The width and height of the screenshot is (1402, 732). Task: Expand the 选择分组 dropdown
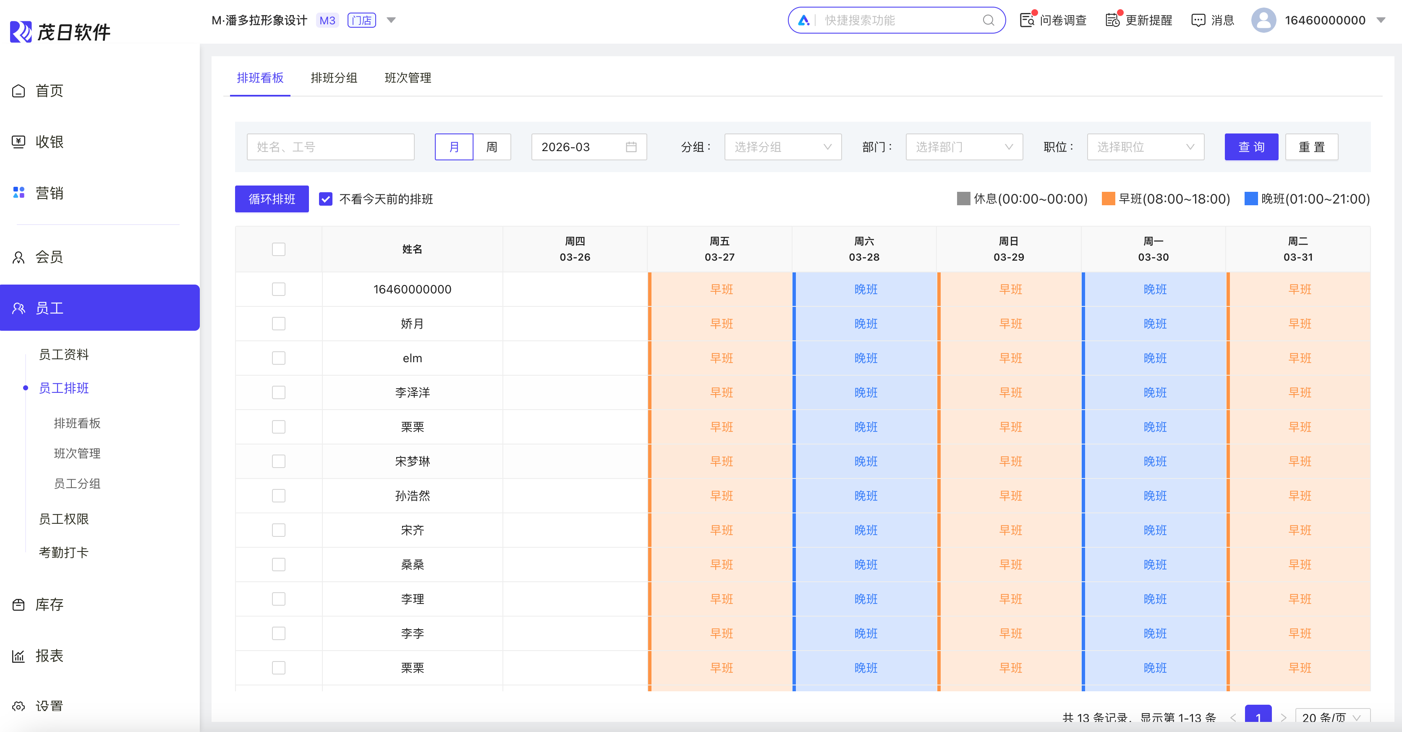(x=782, y=147)
